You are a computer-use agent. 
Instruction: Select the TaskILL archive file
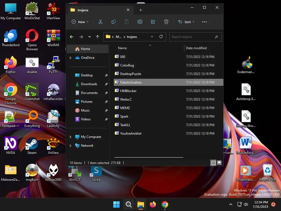tap(168, 125)
